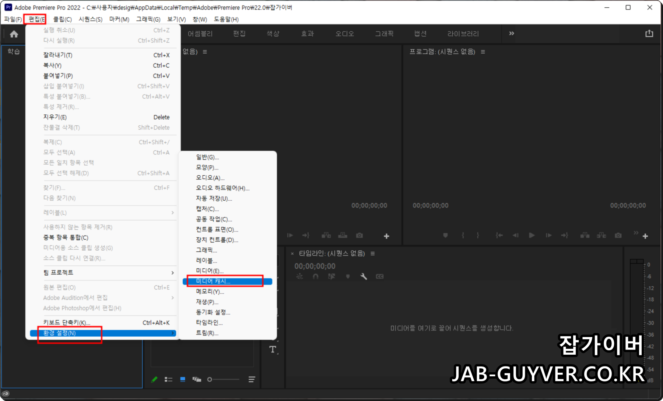
Task: Open Project panel sort icons menu
Action: (252, 379)
